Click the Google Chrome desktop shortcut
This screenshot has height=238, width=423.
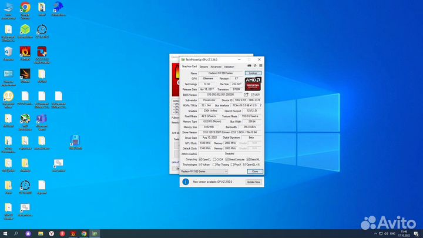pos(25,11)
